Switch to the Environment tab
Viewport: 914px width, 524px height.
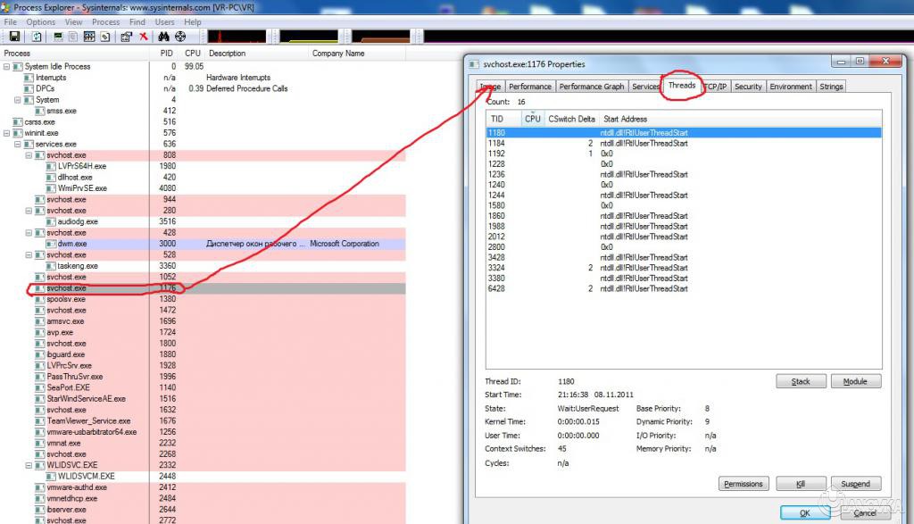(791, 87)
